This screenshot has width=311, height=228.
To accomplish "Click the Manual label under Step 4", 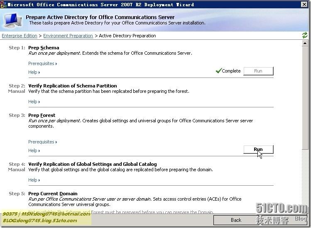I will click(17, 170).
